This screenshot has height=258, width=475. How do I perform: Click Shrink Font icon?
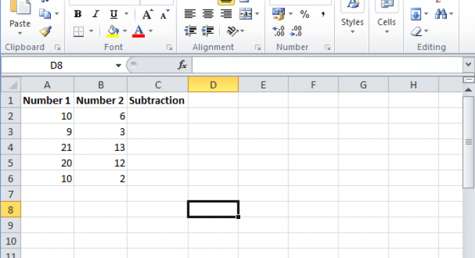(x=165, y=14)
